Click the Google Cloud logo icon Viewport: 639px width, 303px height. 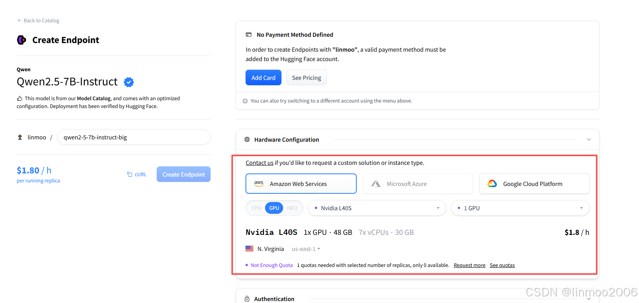click(x=492, y=184)
